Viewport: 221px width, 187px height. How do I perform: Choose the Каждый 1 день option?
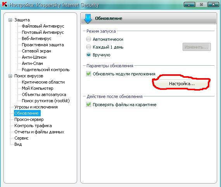(88, 47)
